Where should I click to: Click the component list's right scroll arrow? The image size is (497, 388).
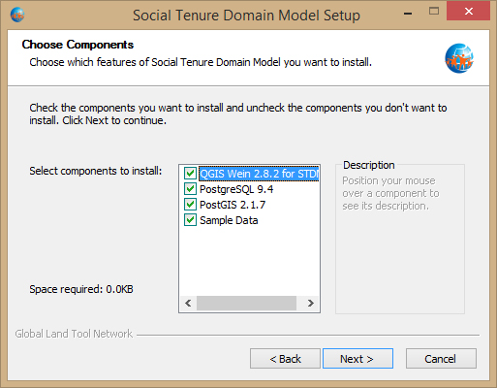pyautogui.click(x=310, y=303)
